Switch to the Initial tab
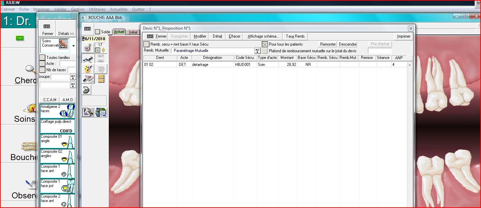Image resolution: width=481 pixels, height=208 pixels. [x=133, y=32]
